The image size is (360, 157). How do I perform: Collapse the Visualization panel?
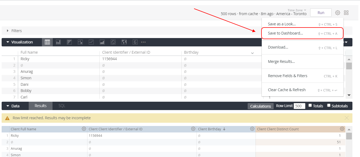tap(8, 42)
